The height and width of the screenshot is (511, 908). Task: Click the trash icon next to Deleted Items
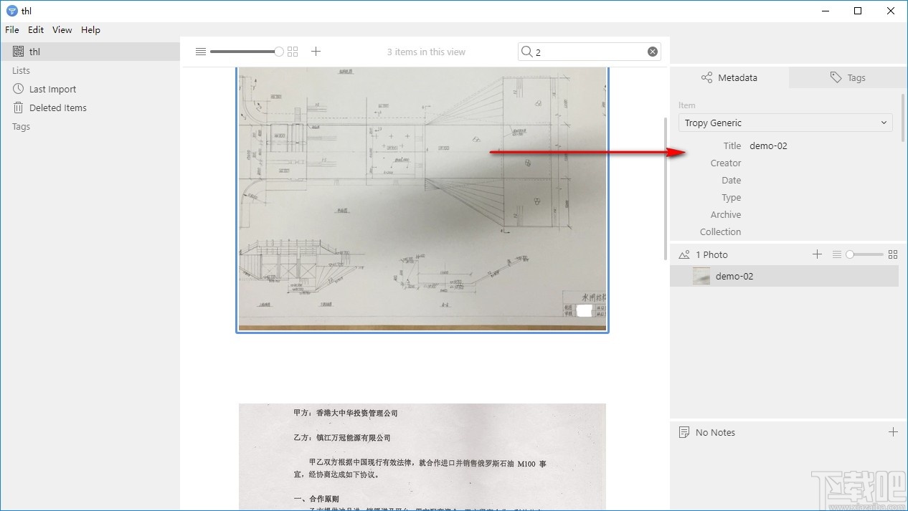tap(16, 108)
